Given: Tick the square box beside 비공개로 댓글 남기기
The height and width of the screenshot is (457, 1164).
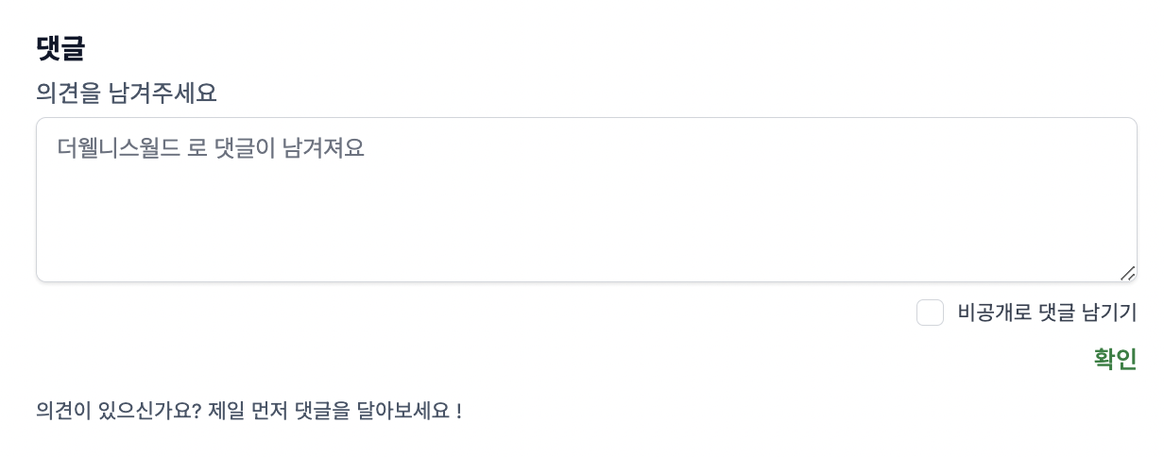Looking at the screenshot, I should click(x=930, y=313).
